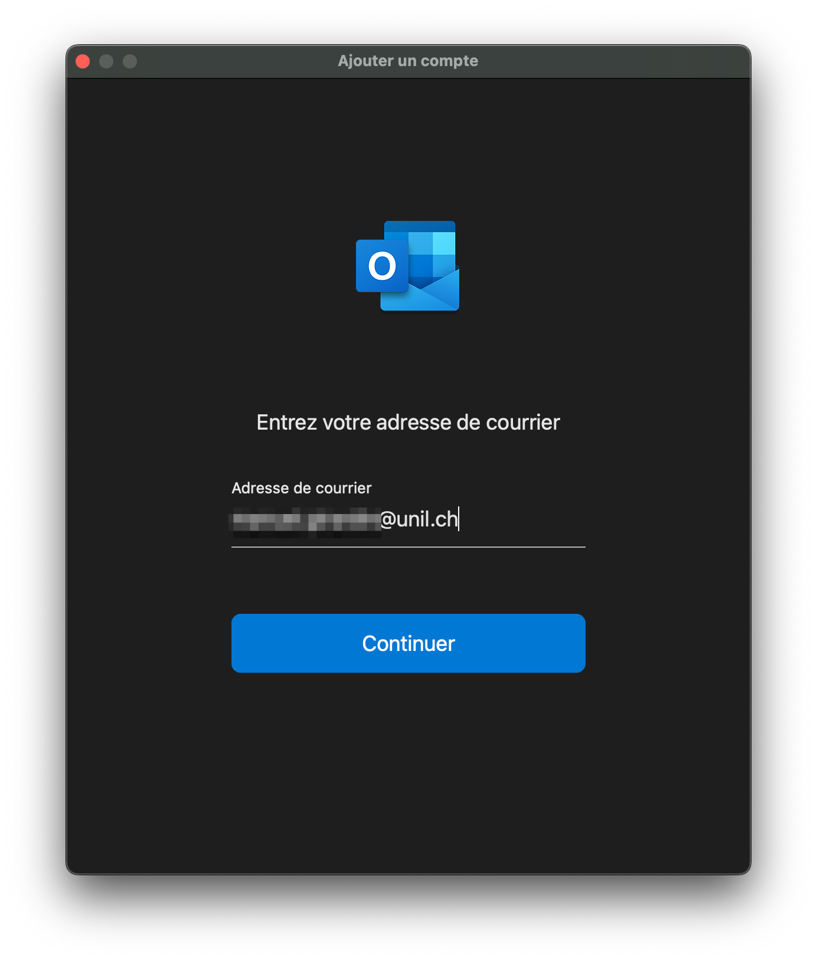Click the grayed-out zoom window button
Image resolution: width=817 pixels, height=962 pixels.
[130, 61]
